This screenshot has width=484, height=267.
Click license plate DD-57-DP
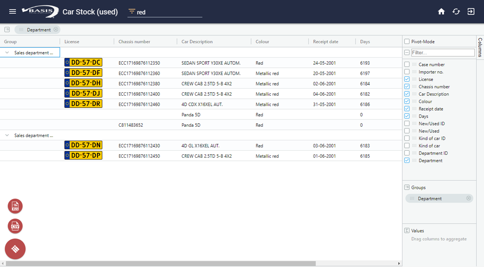(x=84, y=156)
